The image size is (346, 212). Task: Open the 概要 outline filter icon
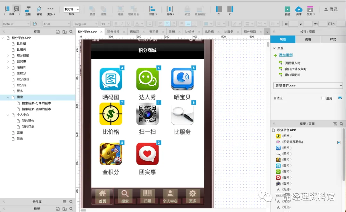[335, 124]
